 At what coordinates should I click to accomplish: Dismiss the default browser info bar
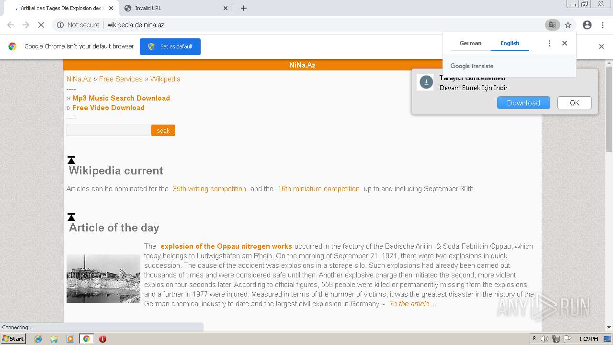coord(602,46)
